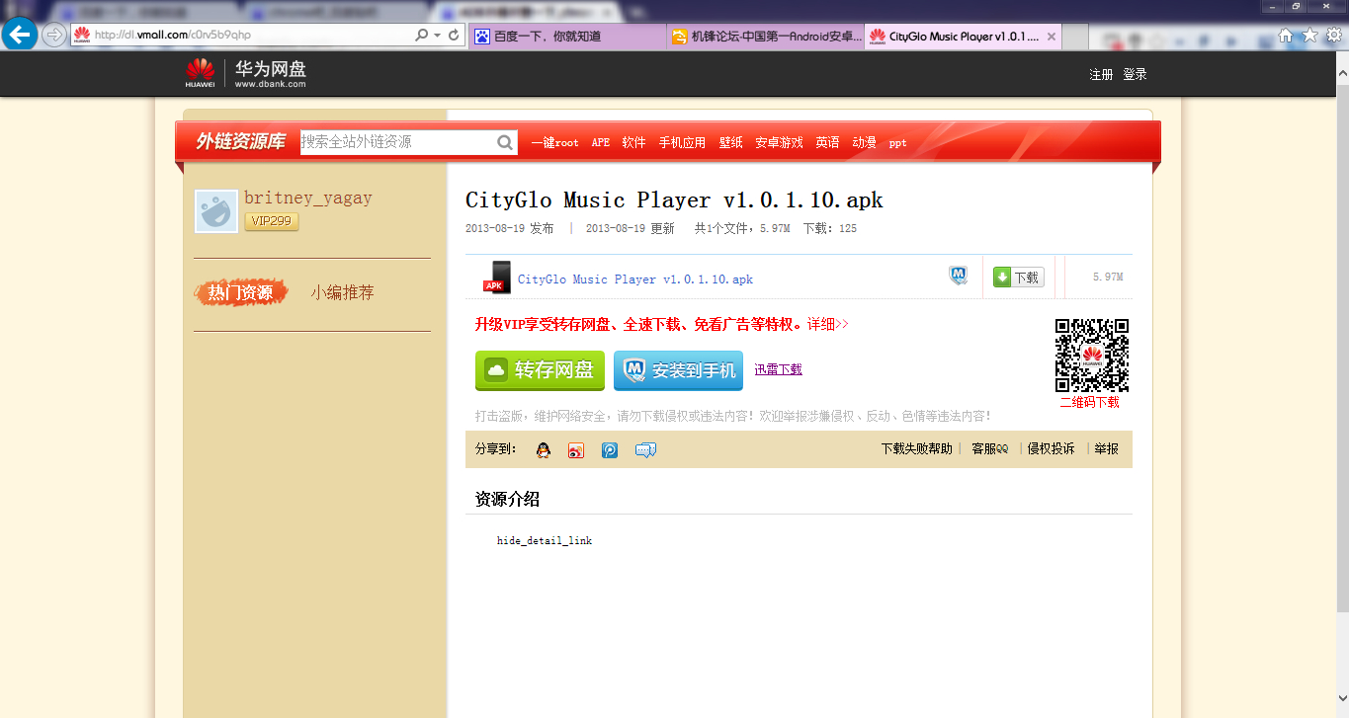Click the 外链资源库 banner title
This screenshot has height=718, width=1349.
[240, 142]
